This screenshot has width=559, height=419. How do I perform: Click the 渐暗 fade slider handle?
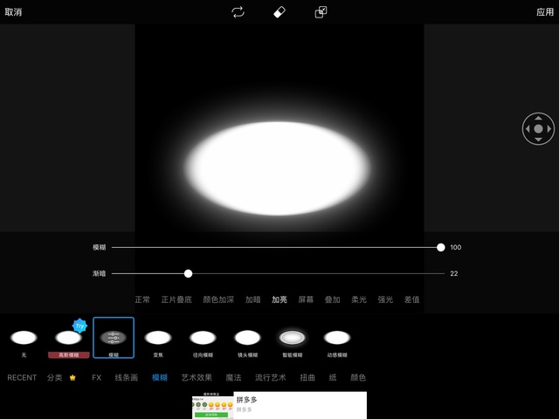click(188, 273)
